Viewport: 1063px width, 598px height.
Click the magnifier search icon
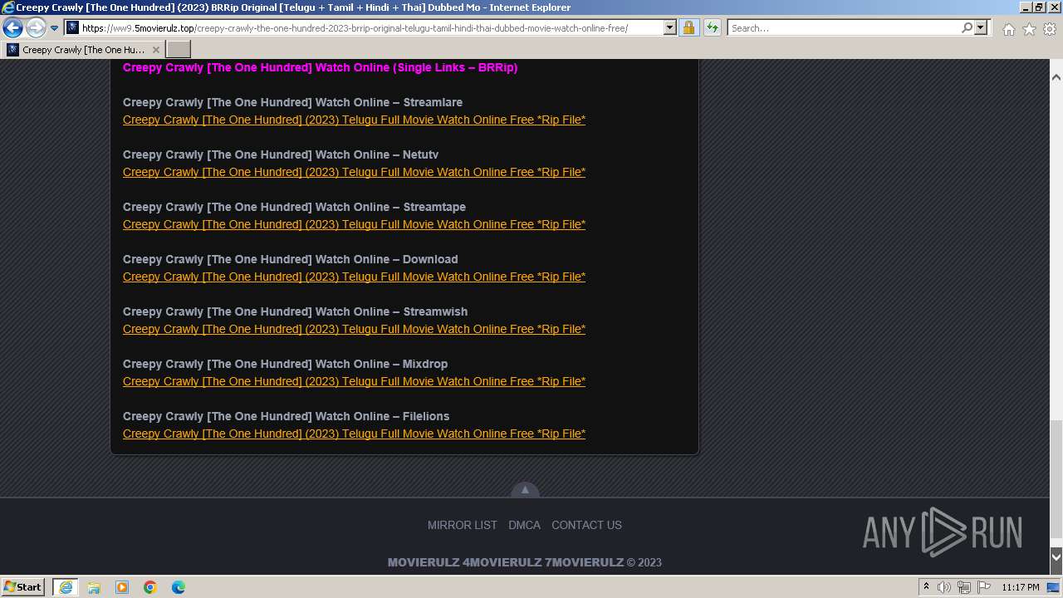click(967, 27)
